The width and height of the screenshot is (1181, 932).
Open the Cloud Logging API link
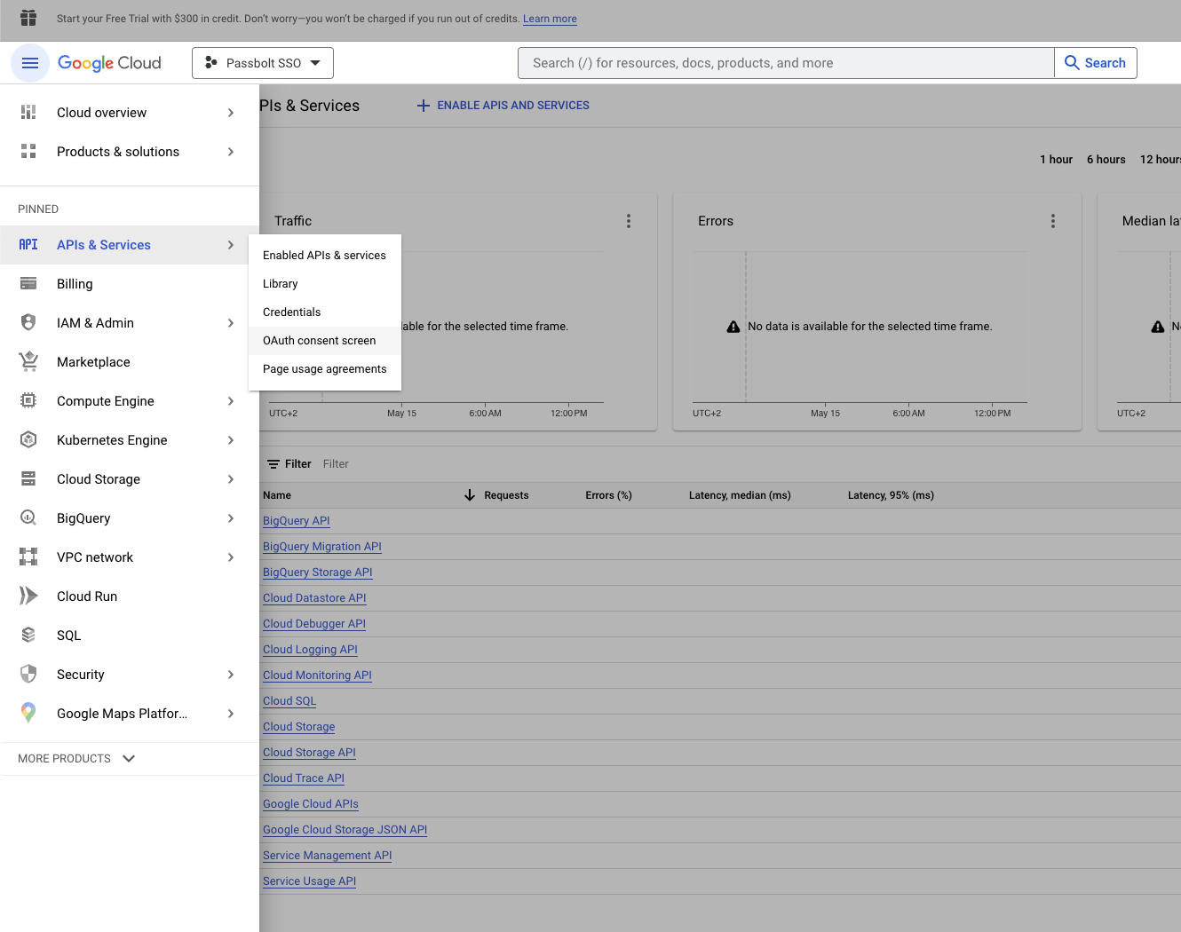(310, 650)
